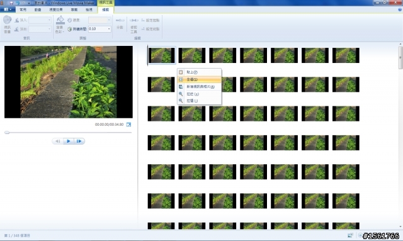Select the 編輯 Edit tab

tap(106, 9)
